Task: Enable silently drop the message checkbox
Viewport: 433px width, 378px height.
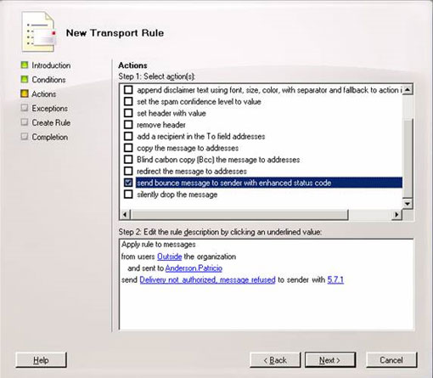Action: 128,195
